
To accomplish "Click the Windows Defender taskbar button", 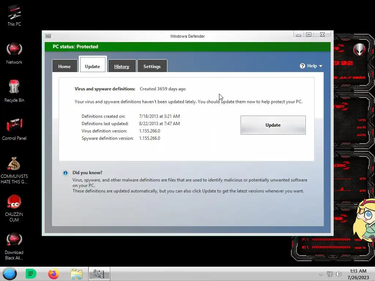I will click(x=99, y=274).
